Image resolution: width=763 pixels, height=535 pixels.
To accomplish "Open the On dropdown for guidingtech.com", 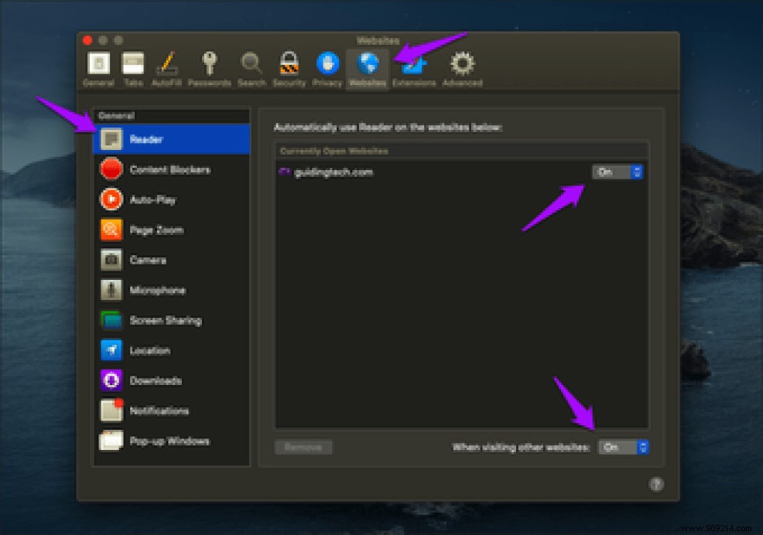I will [617, 172].
